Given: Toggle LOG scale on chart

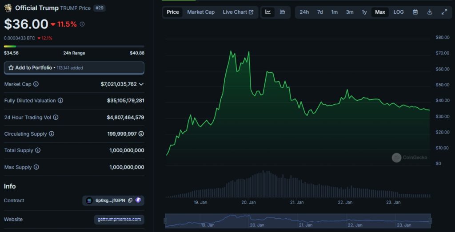Looking at the screenshot, I should 399,12.
